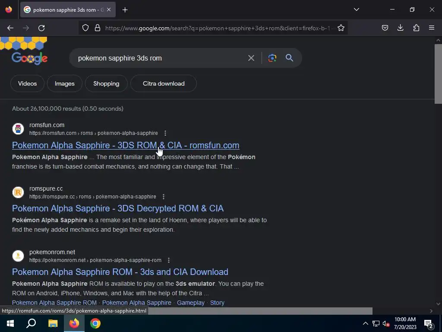Viewport: 442px width, 332px height.
Task: Open the Windows Start menu
Action: click(10, 323)
